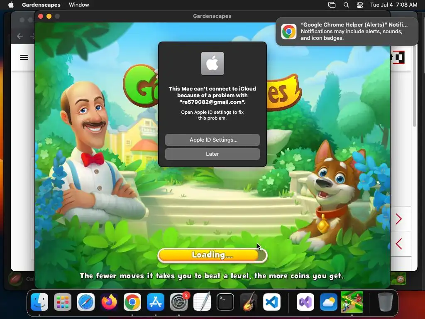The height and width of the screenshot is (319, 425).
Task: Open System Settings with badge in Dock
Action: [179, 302]
